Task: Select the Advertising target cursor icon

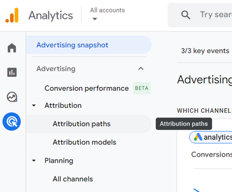Action: (11, 121)
